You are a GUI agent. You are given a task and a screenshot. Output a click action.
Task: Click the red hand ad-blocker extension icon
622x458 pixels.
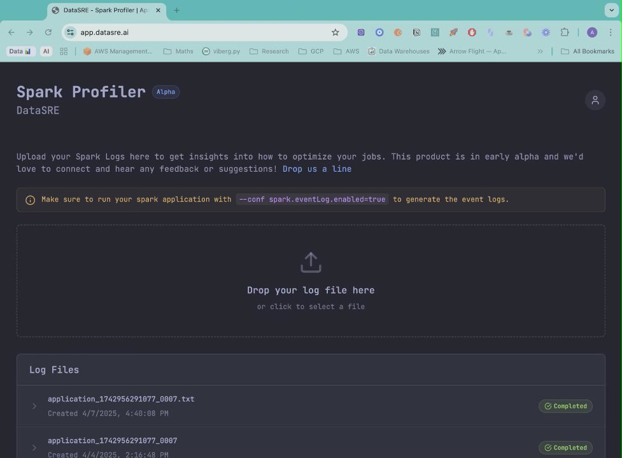point(472,32)
